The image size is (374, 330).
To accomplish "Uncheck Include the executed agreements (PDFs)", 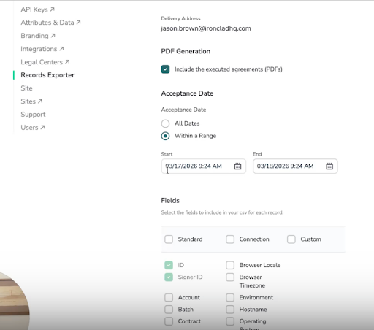I will coord(165,69).
